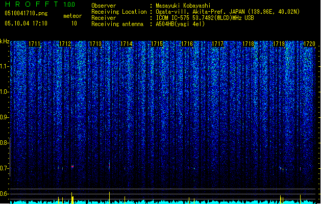Click the vertical meteor echo between 1713 and 1714

(x=109, y=165)
